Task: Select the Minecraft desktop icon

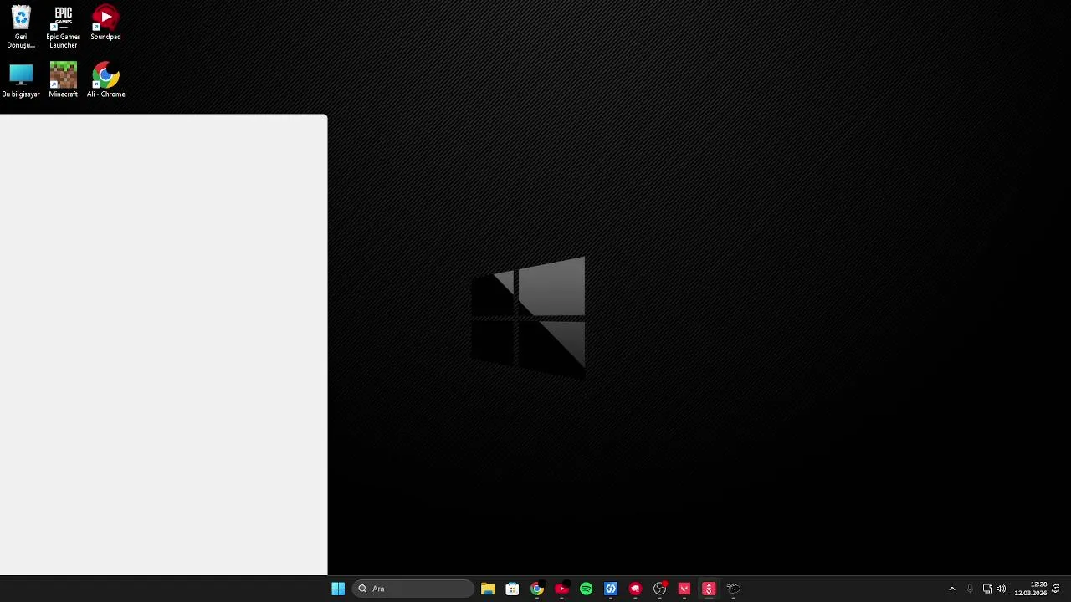Action: coord(63,80)
